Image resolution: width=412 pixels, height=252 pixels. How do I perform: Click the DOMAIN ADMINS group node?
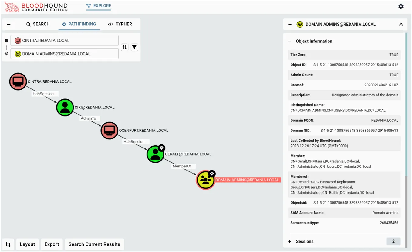[x=205, y=180]
